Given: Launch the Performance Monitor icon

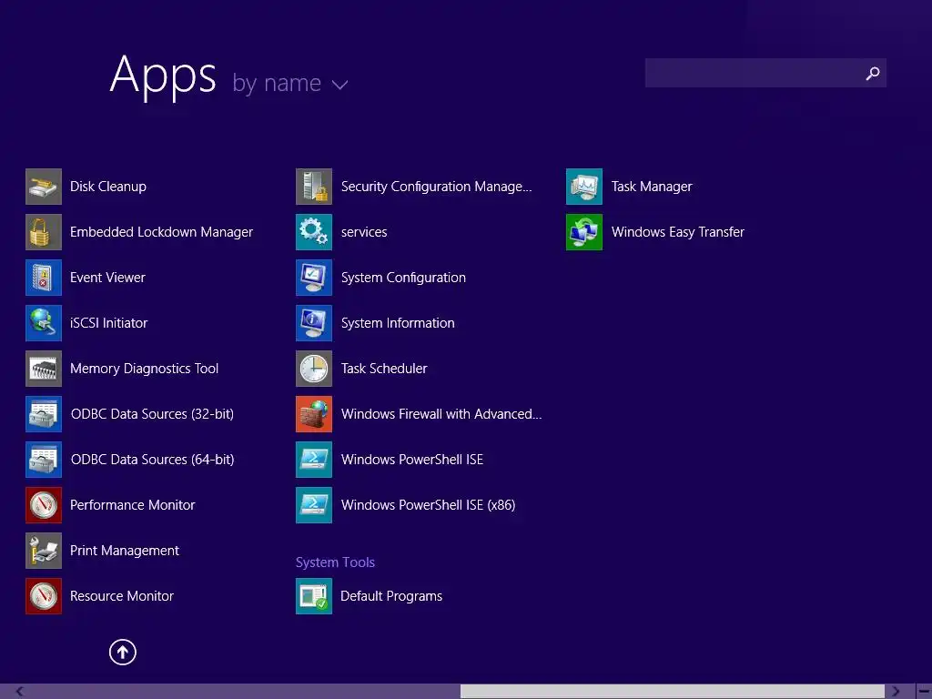Looking at the screenshot, I should [44, 504].
